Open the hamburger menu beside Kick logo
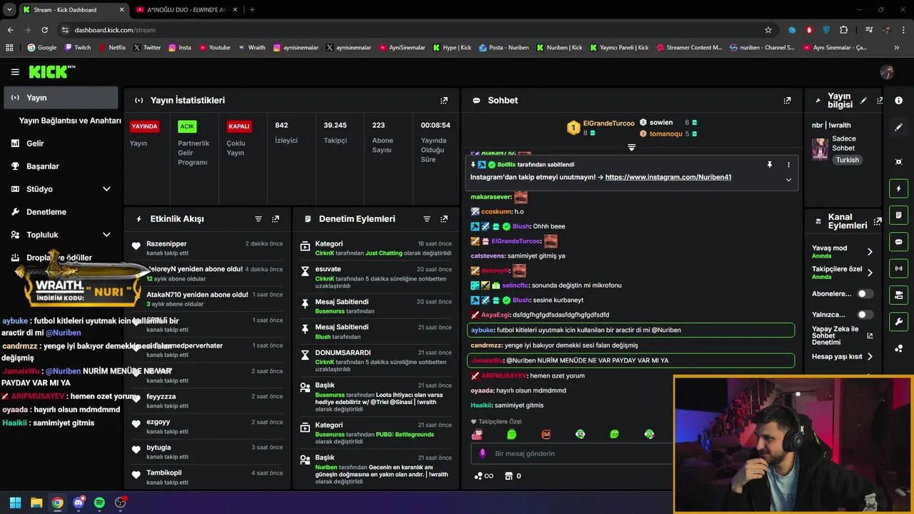This screenshot has height=514, width=914. [x=15, y=72]
